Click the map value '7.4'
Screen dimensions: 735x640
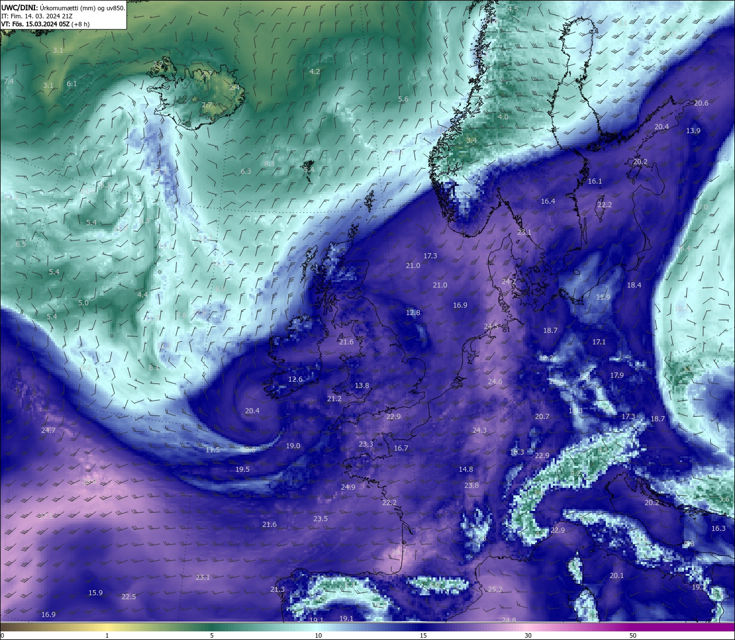coord(9,82)
